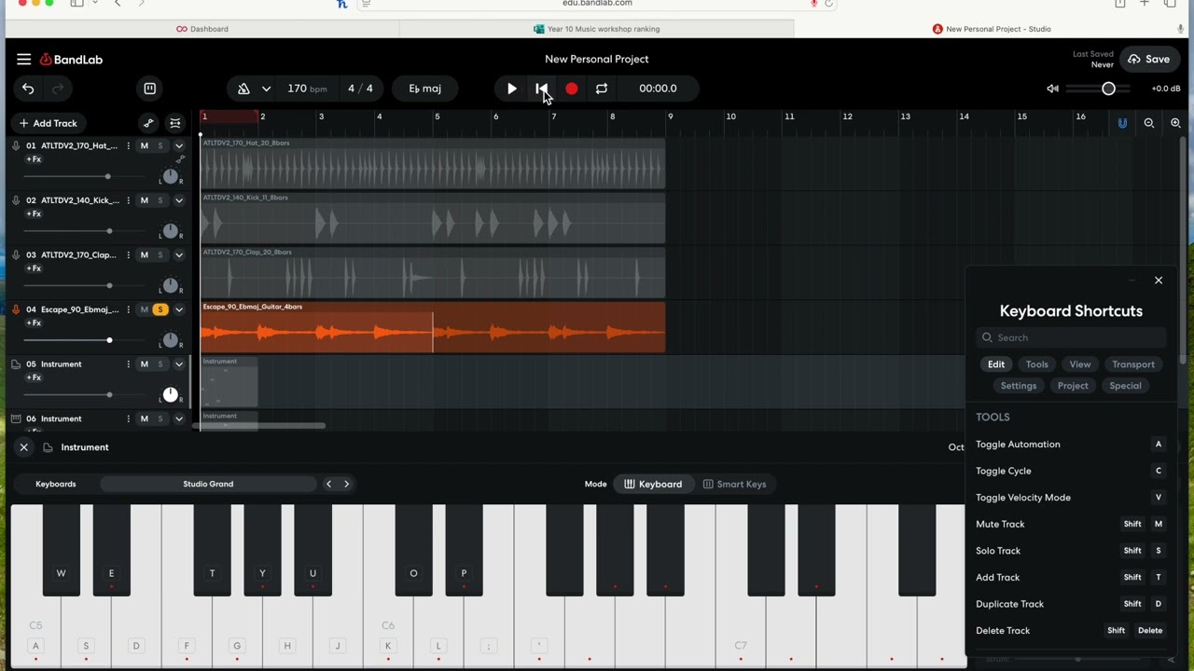Image resolution: width=1194 pixels, height=671 pixels.
Task: Start playback with the Play button
Action: [511, 89]
